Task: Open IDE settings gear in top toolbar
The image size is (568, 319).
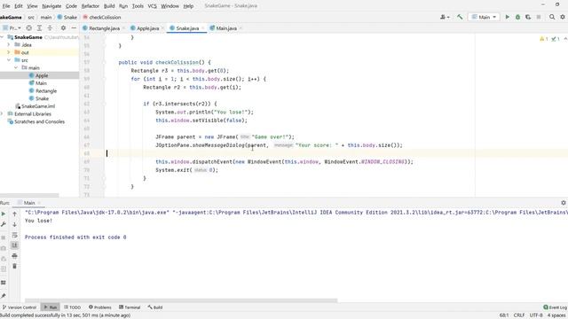Action: point(563,17)
